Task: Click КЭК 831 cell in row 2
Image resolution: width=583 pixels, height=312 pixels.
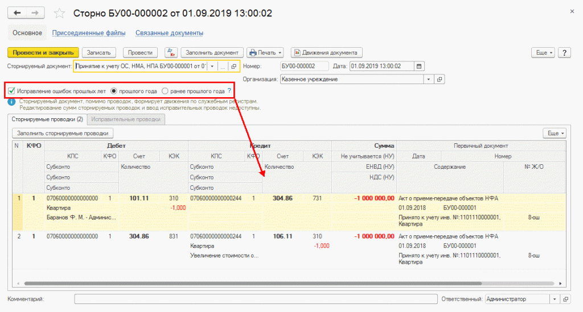Action: 174,236
